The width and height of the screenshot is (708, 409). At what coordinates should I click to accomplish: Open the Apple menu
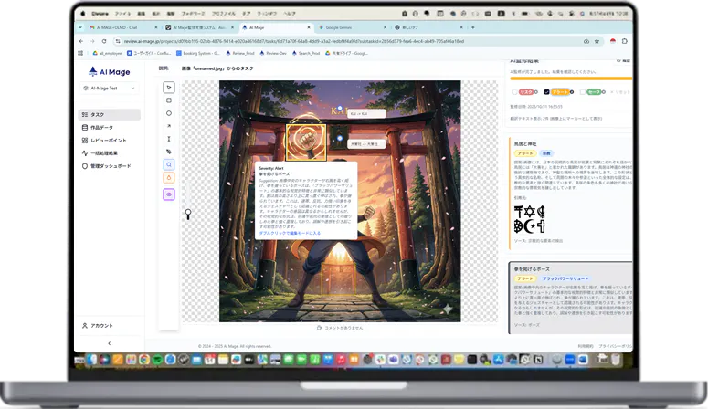click(x=82, y=14)
